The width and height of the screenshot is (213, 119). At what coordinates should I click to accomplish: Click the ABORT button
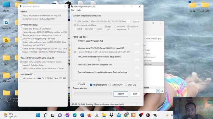120,94
